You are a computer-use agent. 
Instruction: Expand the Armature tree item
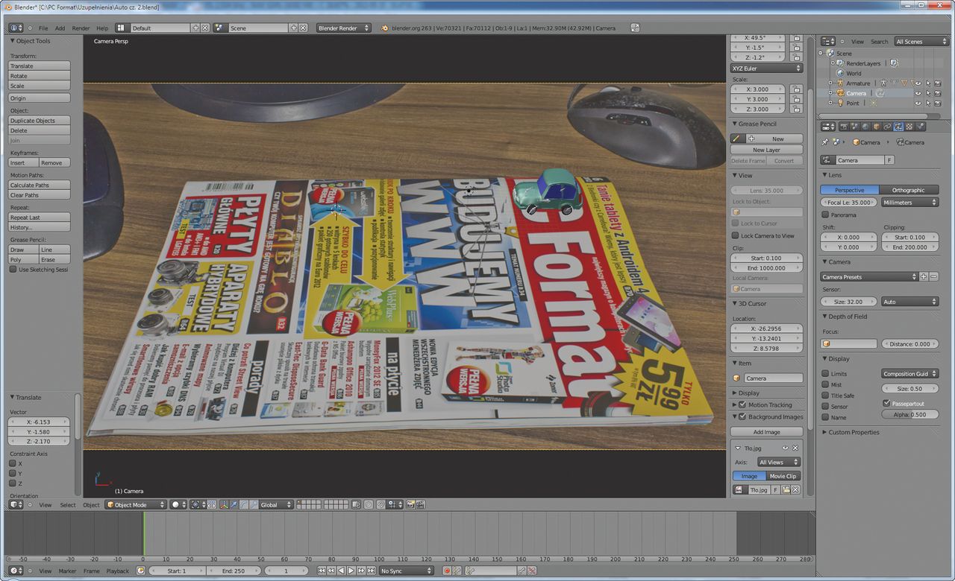coord(832,83)
